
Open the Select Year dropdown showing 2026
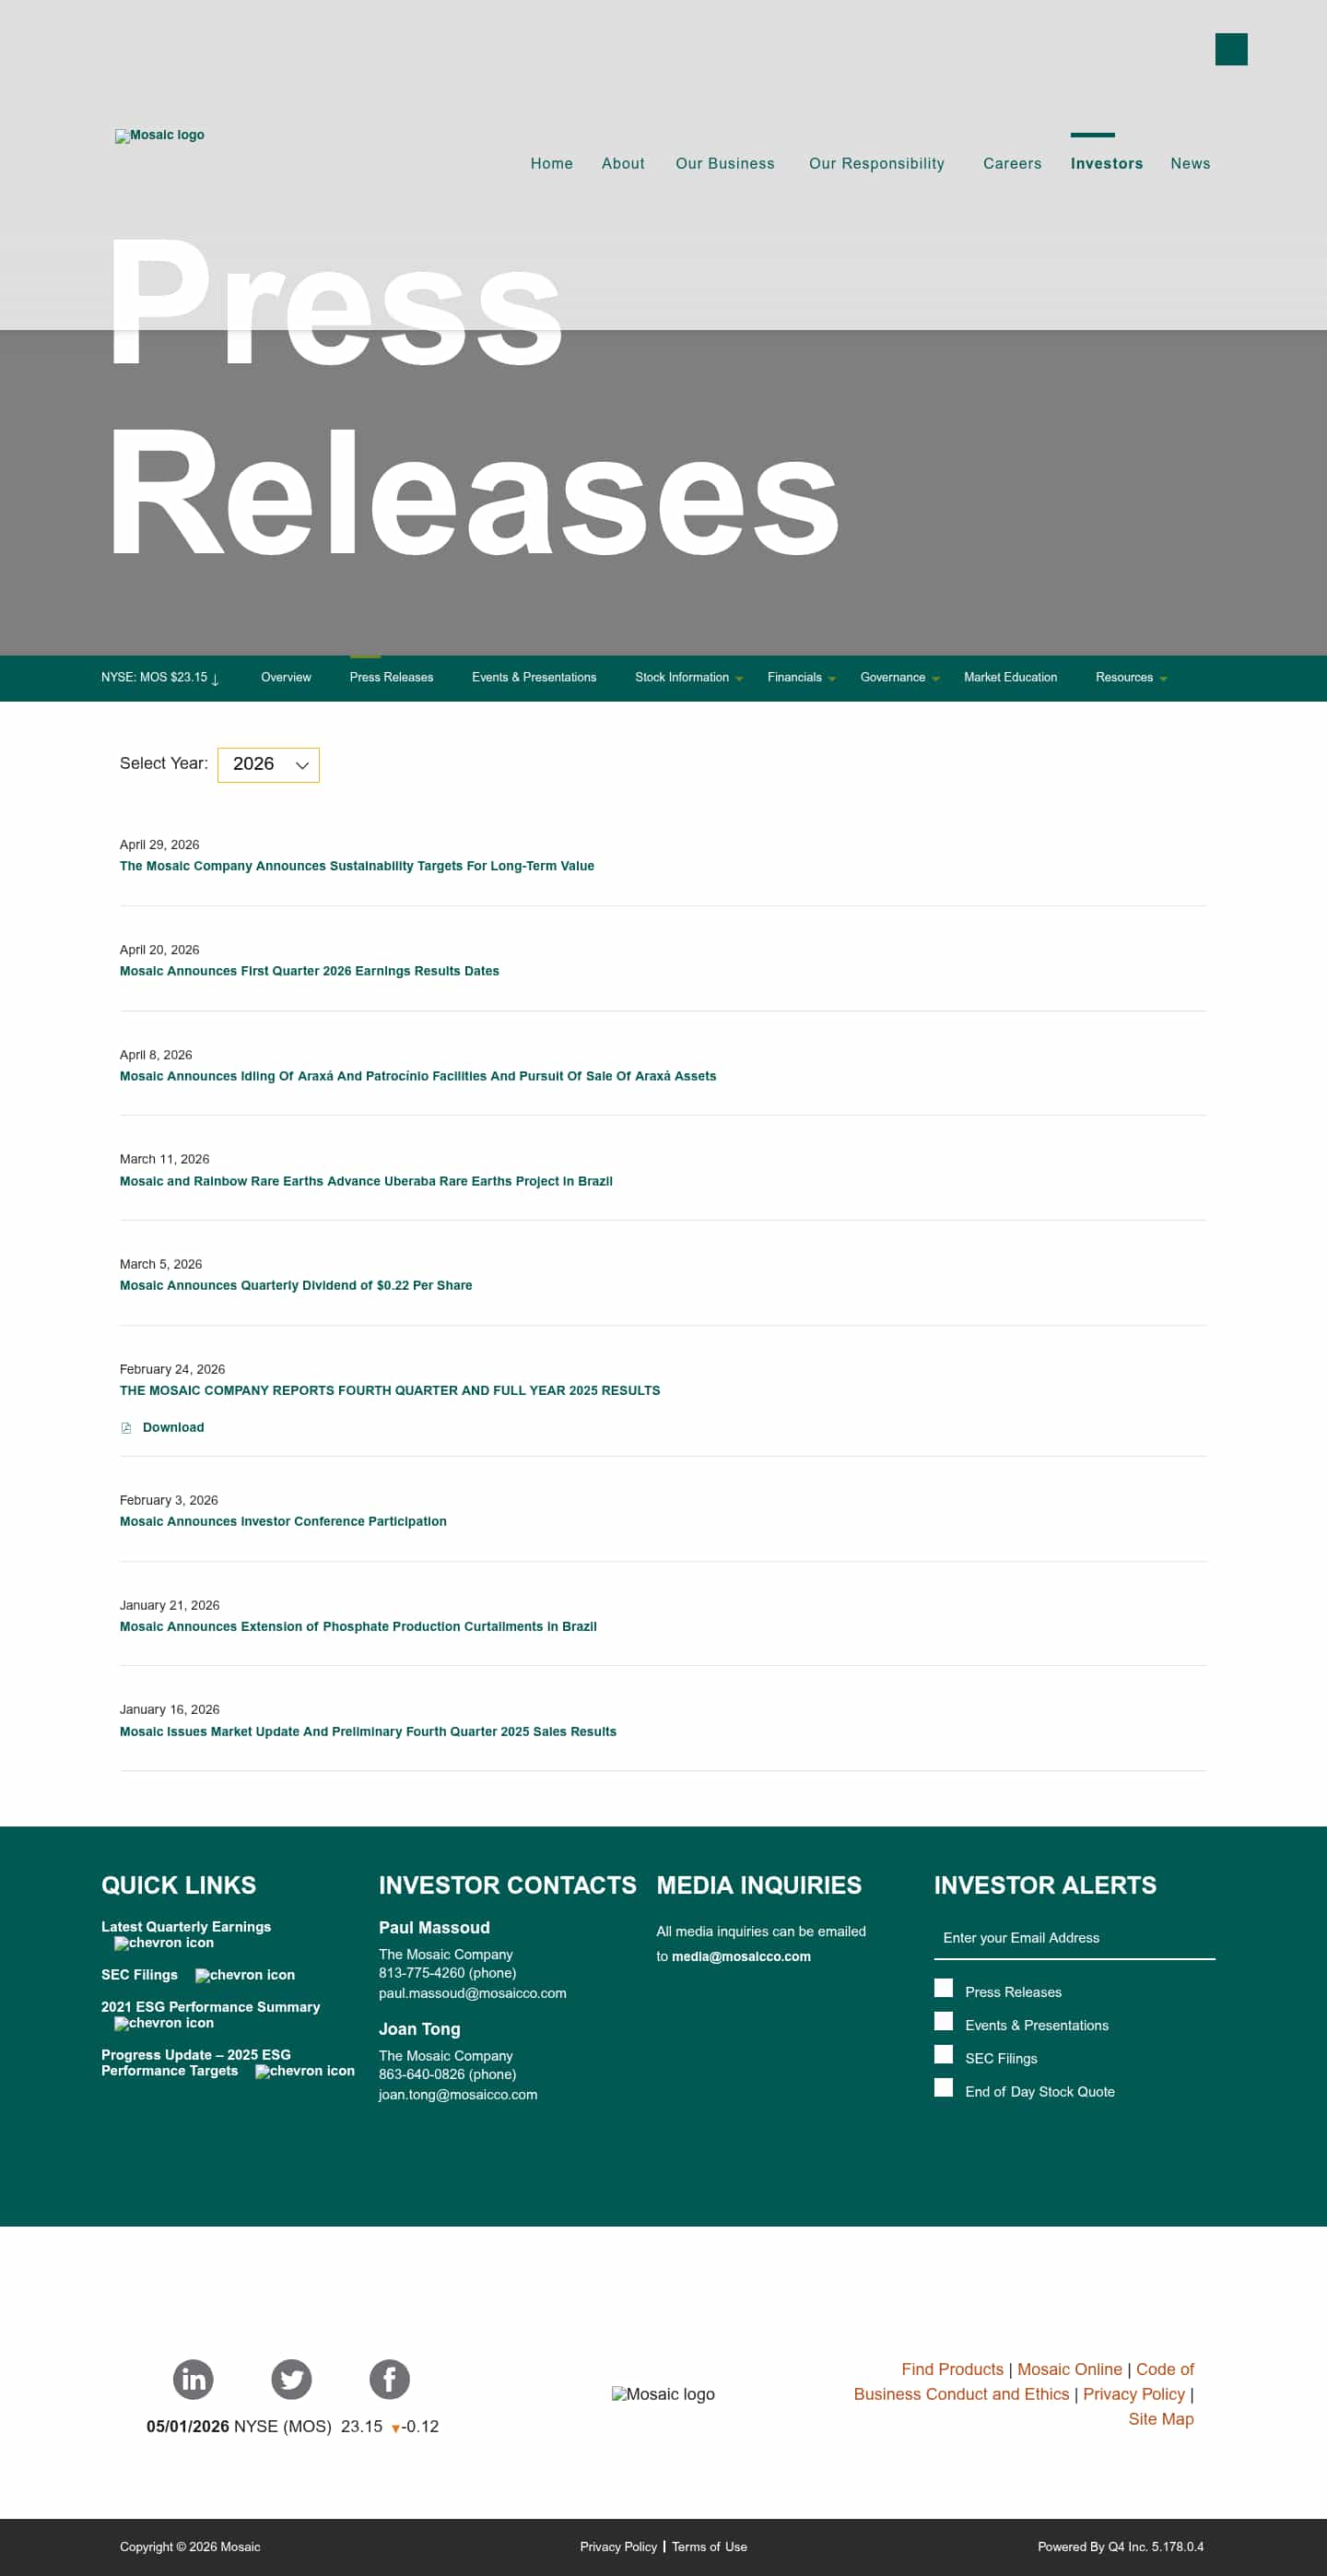pos(268,765)
